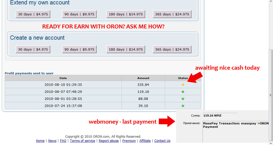Click 30 days $4.975 under Extend my own account
This screenshot has height=145, width=273.
coord(33,14)
